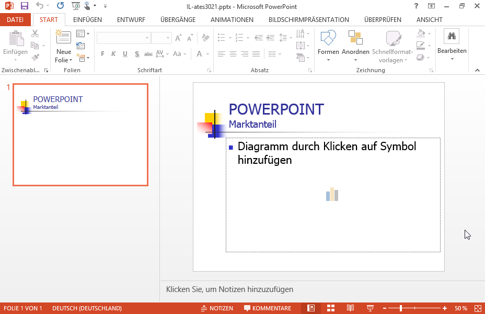Open the DATEI tab
485x314 pixels.
[x=15, y=19]
